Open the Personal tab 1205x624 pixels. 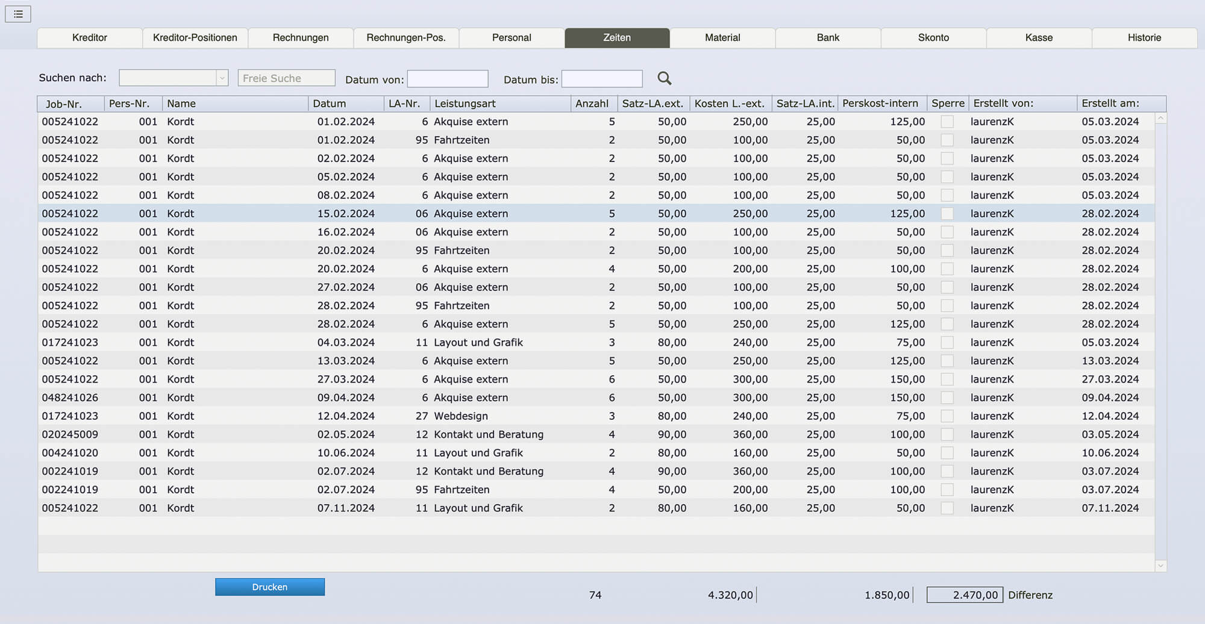click(x=512, y=37)
